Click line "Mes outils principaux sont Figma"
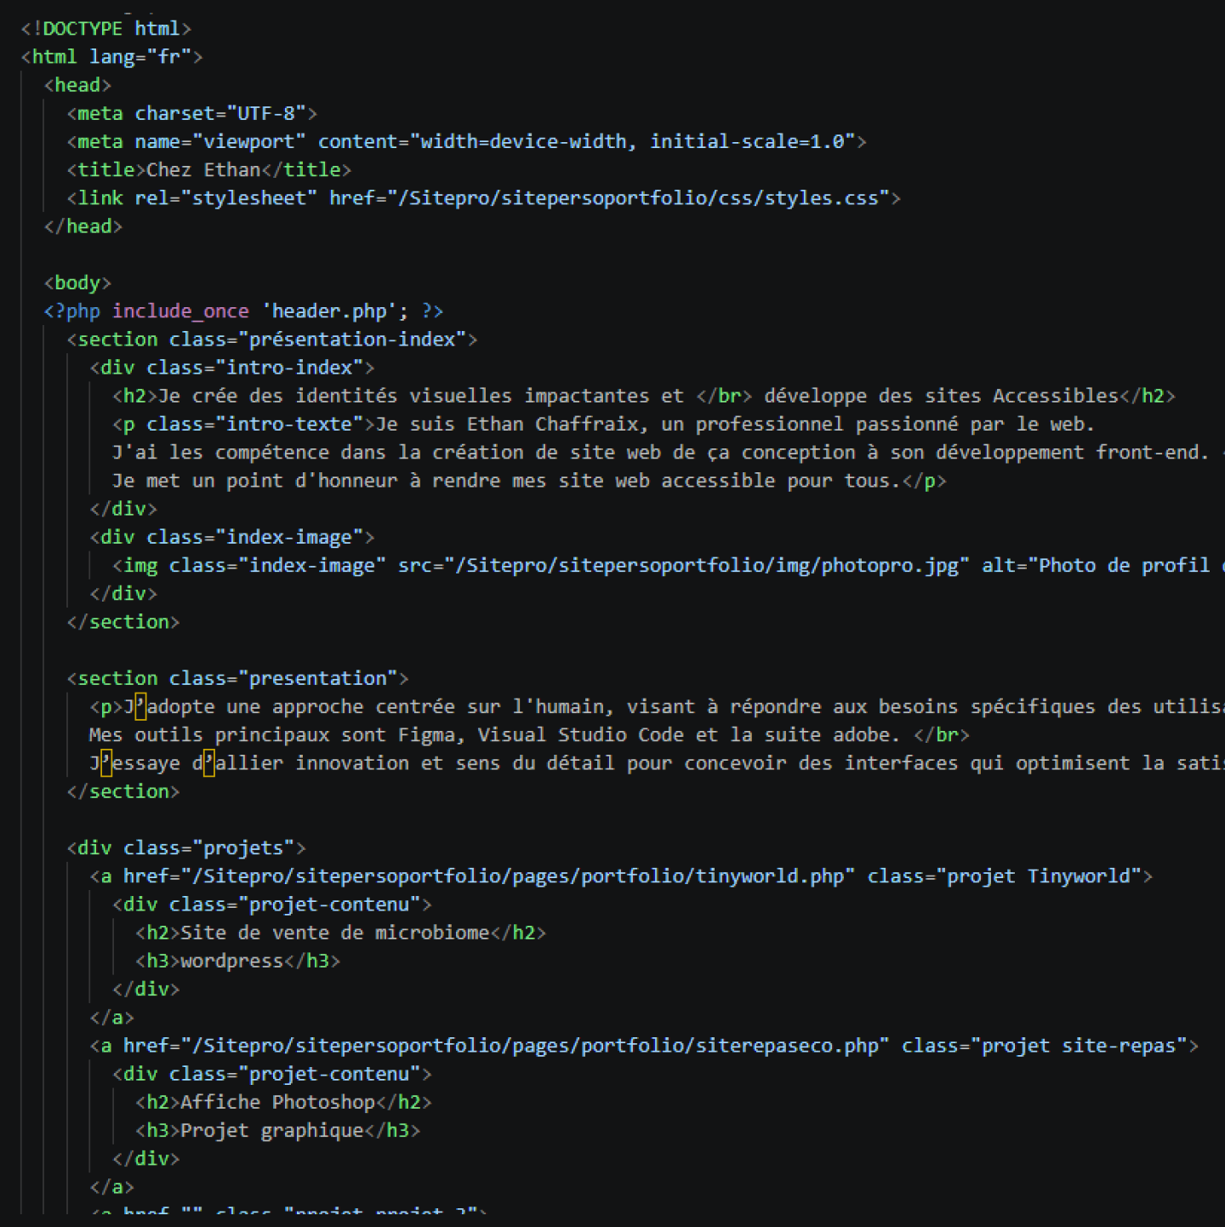The height and width of the screenshot is (1227, 1225). click(272, 734)
